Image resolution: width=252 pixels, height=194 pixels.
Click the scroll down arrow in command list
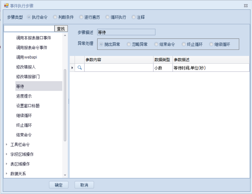(65, 175)
